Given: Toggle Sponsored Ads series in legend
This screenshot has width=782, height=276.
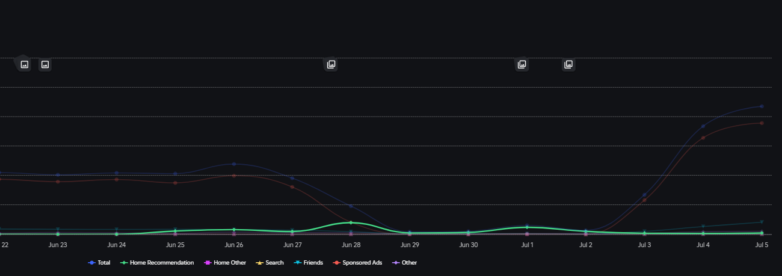Looking at the screenshot, I should point(357,263).
